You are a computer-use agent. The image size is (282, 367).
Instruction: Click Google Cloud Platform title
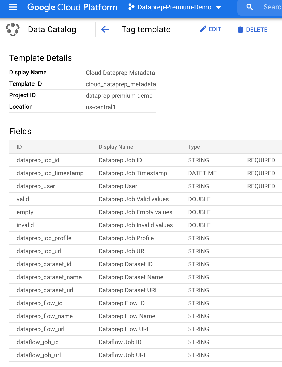[72, 7]
